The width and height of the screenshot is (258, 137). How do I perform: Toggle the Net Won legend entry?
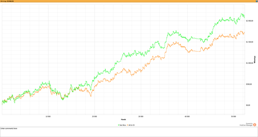pos(122,125)
